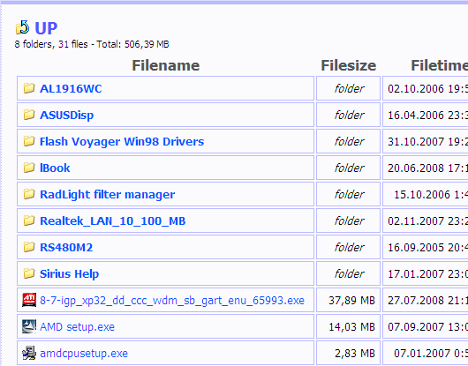Click the ATI icon of the 8-7-igp driver file
Viewport: 468px width, 366px height.
point(29,300)
